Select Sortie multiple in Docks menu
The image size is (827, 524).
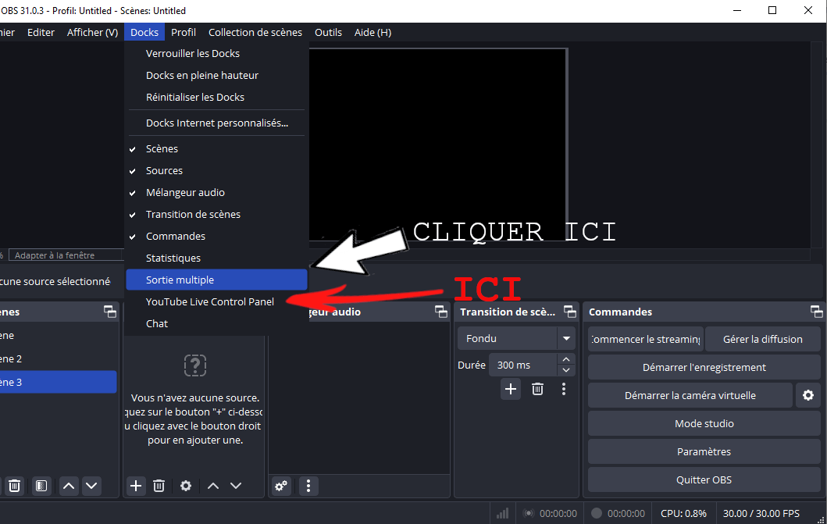[x=180, y=280]
